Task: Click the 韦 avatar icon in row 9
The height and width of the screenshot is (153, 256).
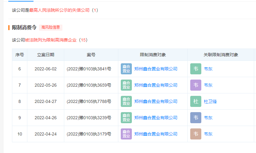Action: (x=195, y=118)
